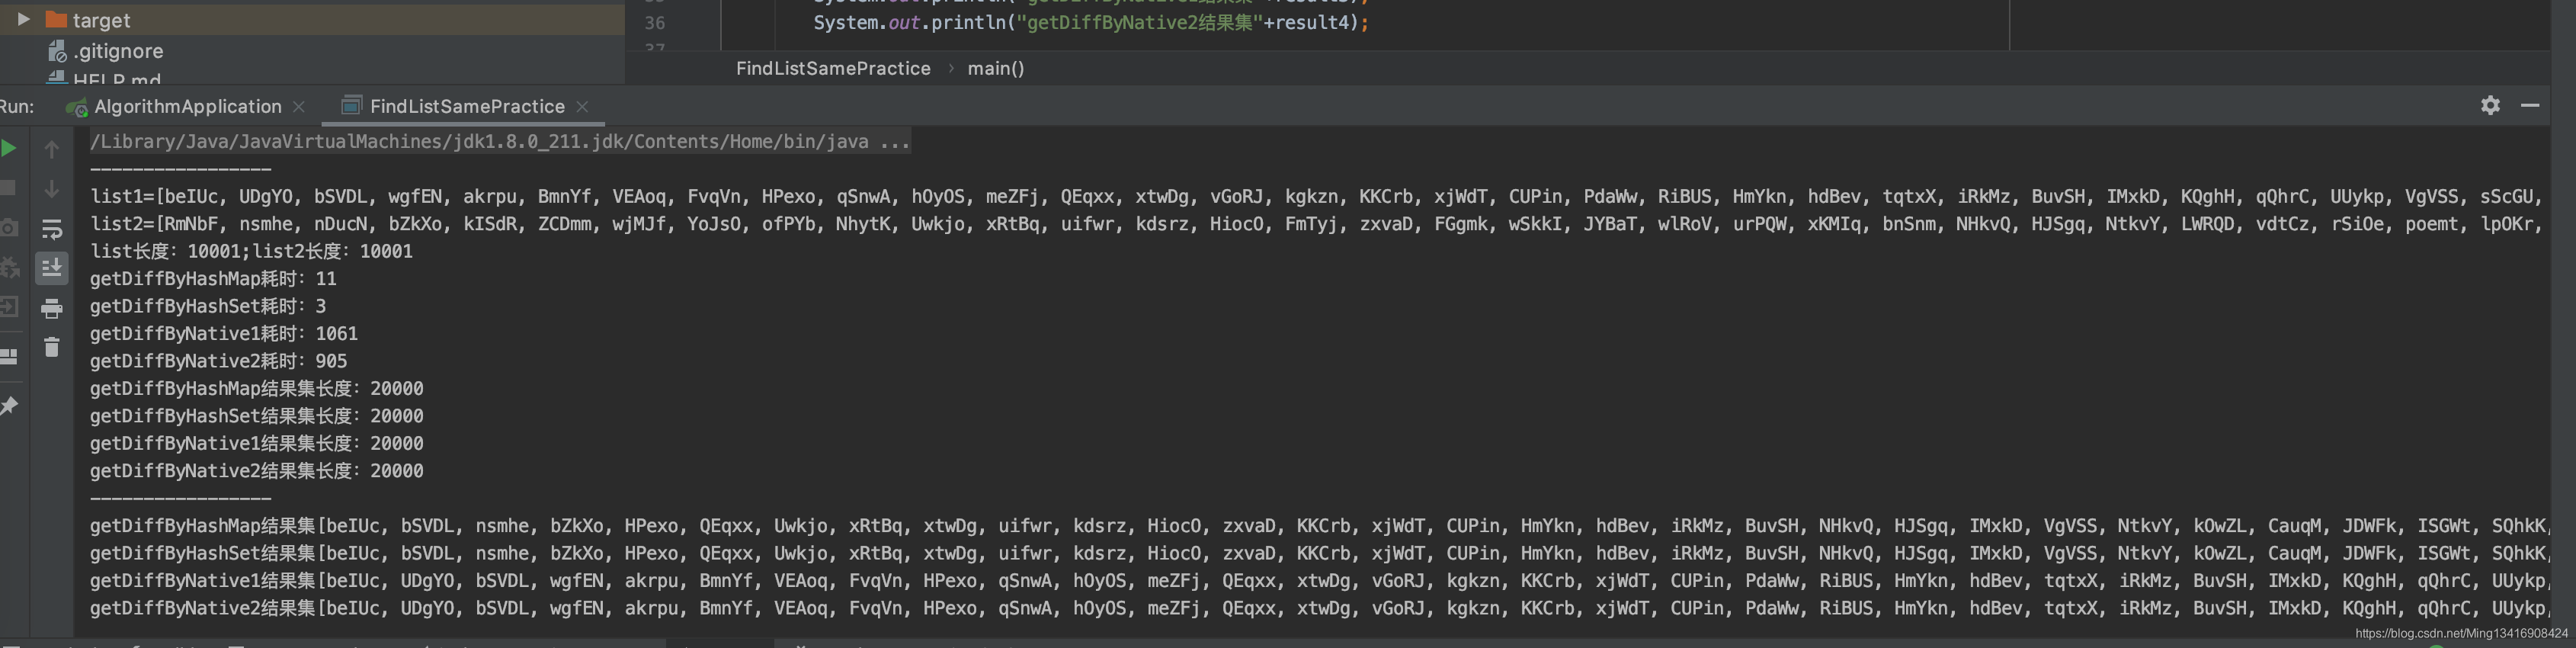Click FindListSamePractice in the breadcrumb
2576x648 pixels.
(833, 68)
